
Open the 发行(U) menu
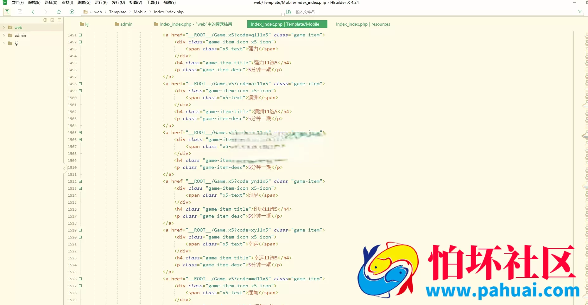click(x=118, y=3)
